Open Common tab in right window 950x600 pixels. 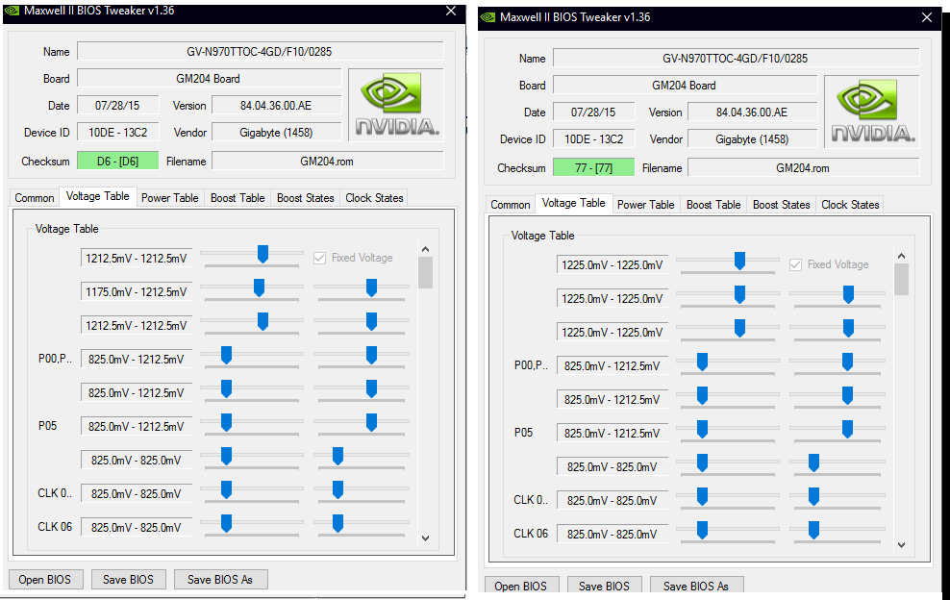coord(511,204)
